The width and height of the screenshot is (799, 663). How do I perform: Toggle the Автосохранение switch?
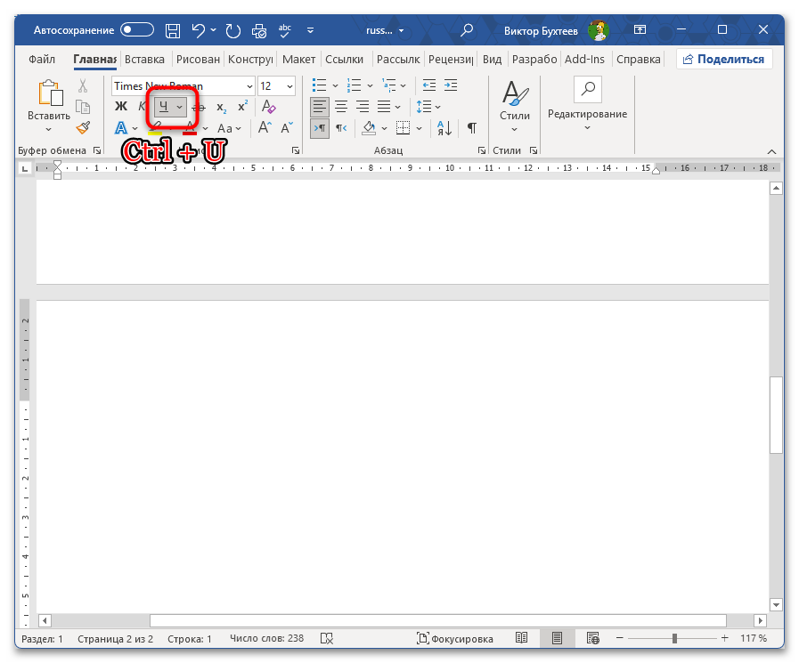pyautogui.click(x=137, y=30)
